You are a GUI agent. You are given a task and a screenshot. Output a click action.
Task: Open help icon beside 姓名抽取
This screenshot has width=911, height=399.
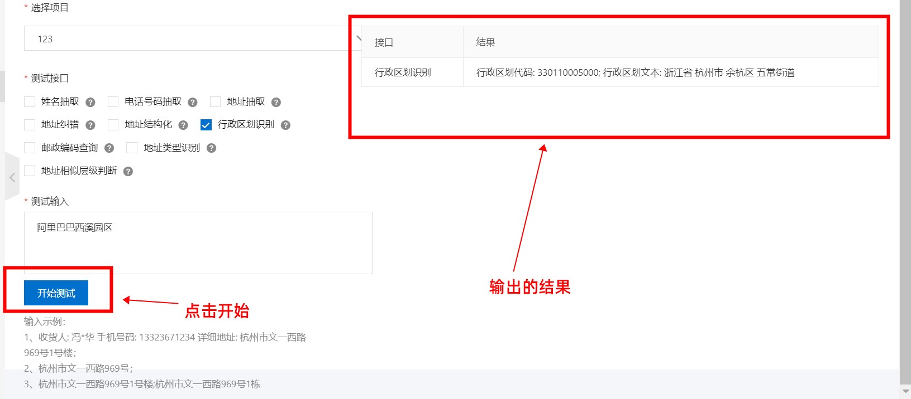point(90,102)
